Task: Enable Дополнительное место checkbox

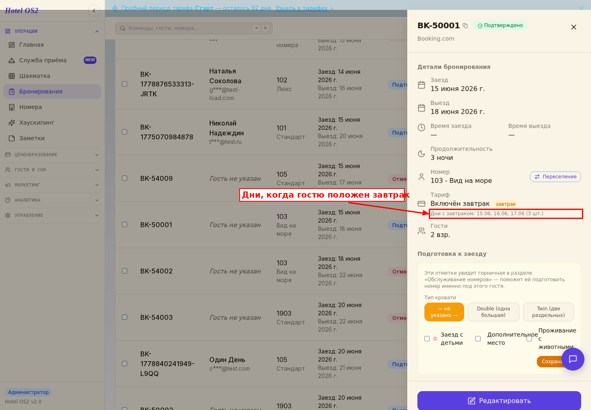Action: tap(478, 339)
